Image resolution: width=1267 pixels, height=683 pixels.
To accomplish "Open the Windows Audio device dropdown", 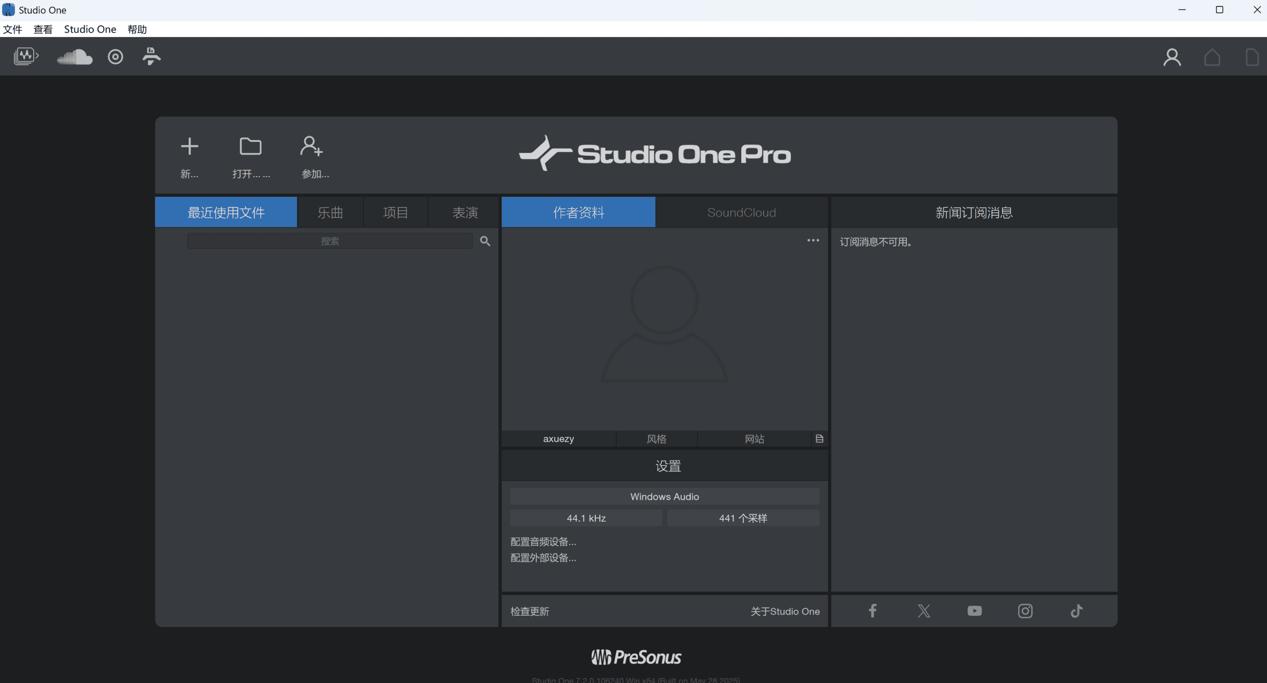I will point(665,496).
